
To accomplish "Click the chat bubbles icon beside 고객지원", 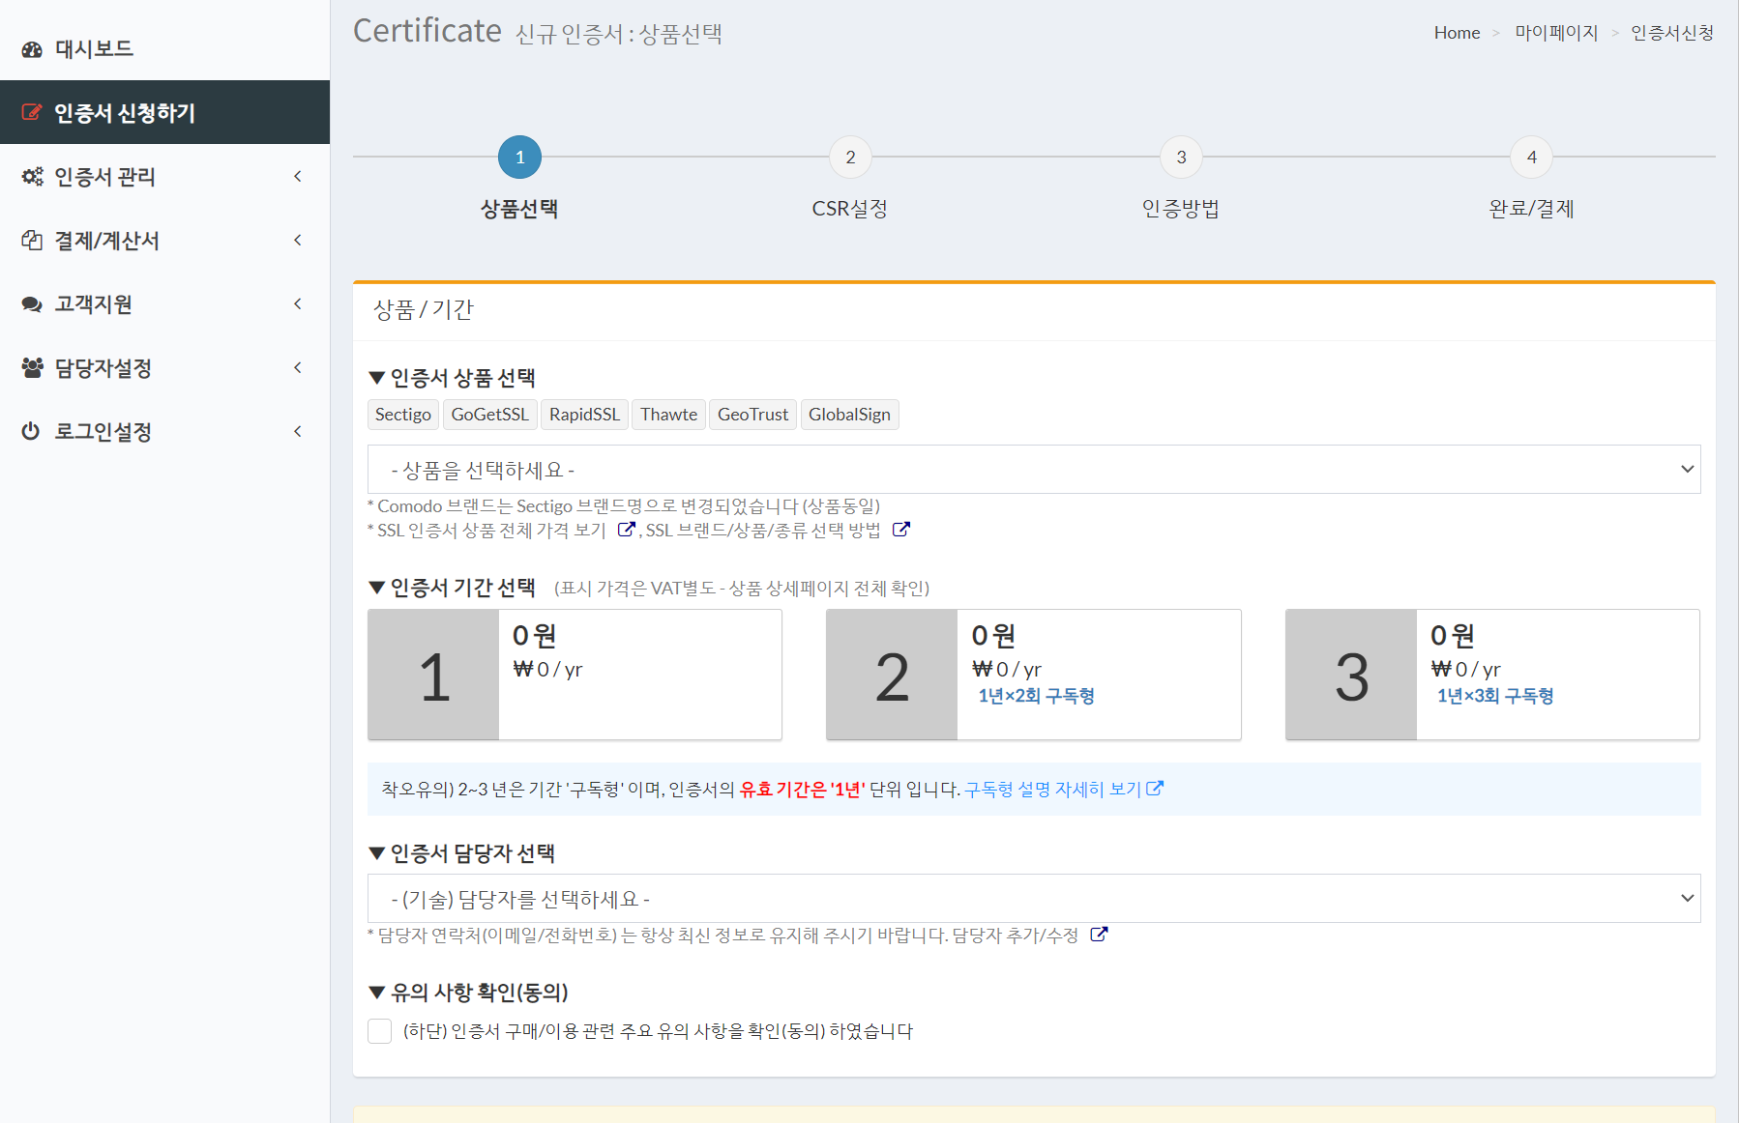I will 32,304.
